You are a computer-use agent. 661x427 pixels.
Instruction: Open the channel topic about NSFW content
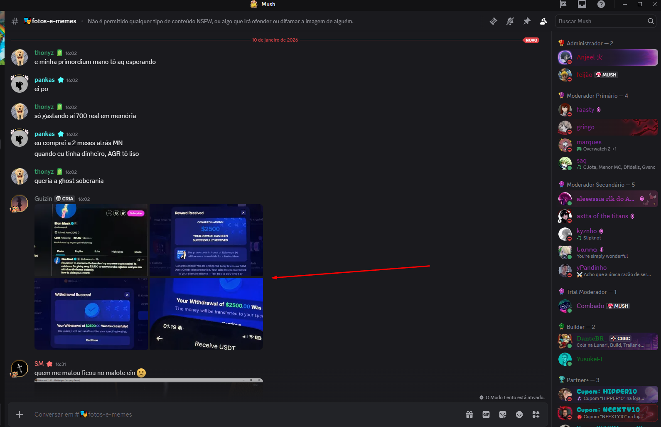(221, 21)
